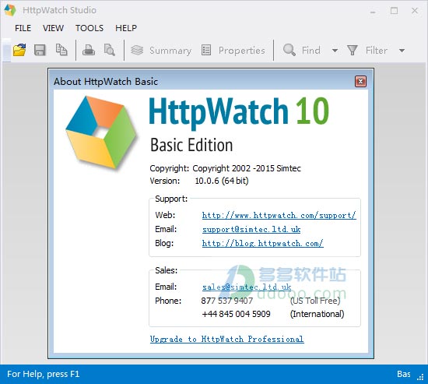Click the version text 10.0.6 (64 bit)

[x=222, y=181]
